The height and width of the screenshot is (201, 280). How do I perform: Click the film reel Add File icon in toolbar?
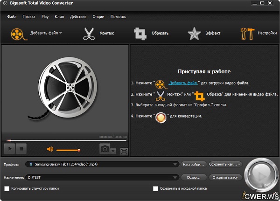[x=18, y=34]
